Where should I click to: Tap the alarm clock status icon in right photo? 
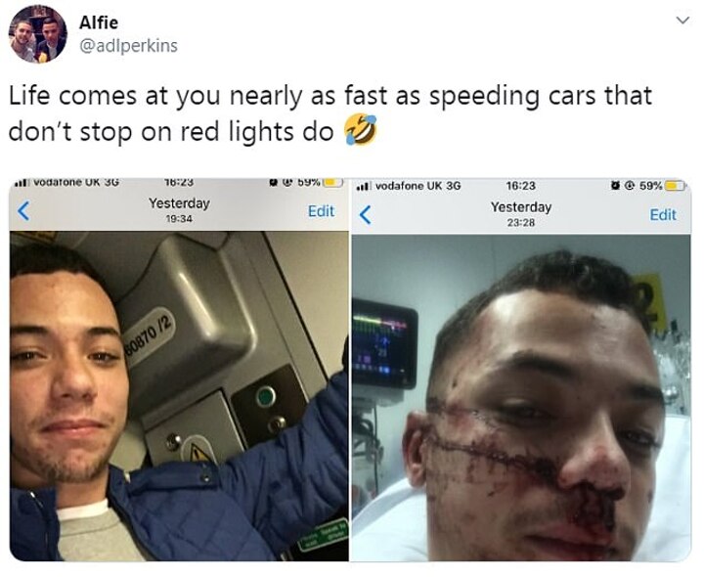click(616, 186)
